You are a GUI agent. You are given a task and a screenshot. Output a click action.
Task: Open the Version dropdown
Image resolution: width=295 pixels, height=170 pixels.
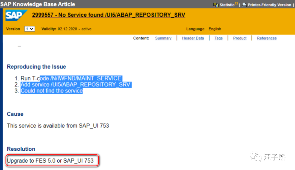29,29
